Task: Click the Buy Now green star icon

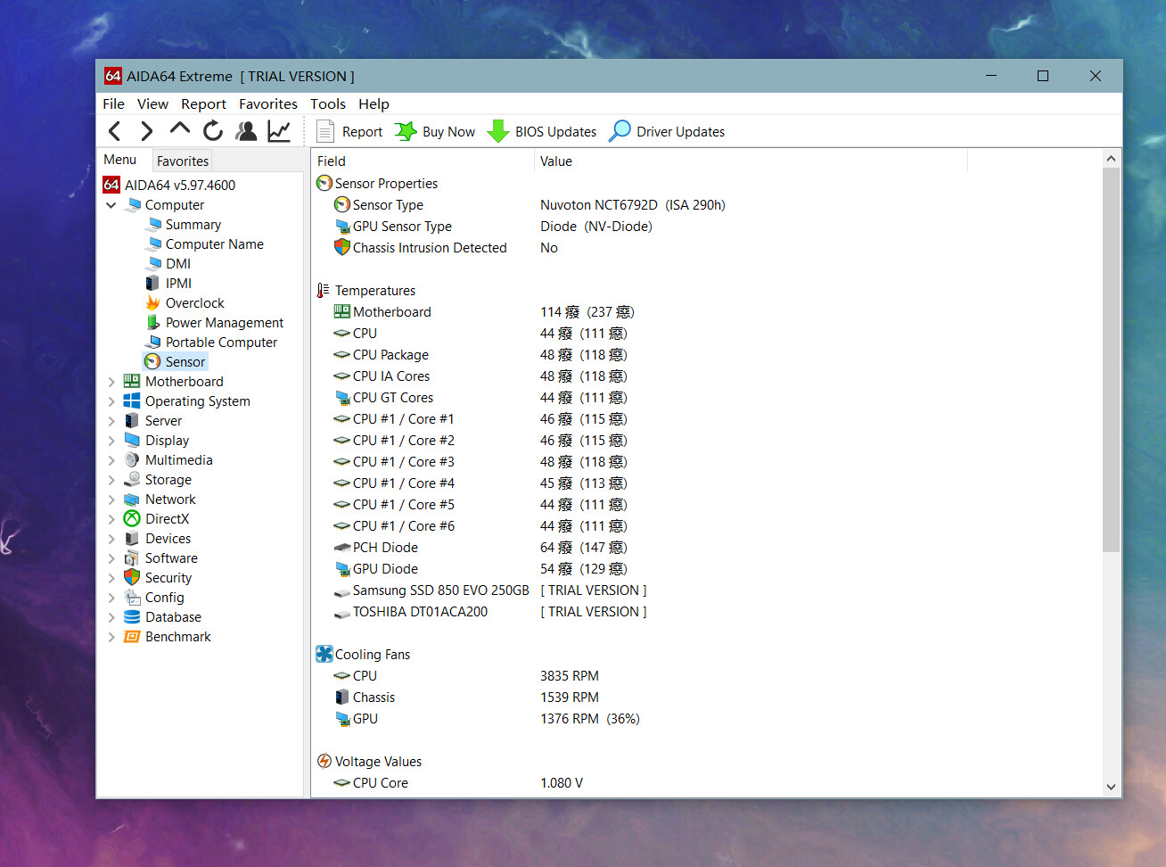Action: [406, 131]
